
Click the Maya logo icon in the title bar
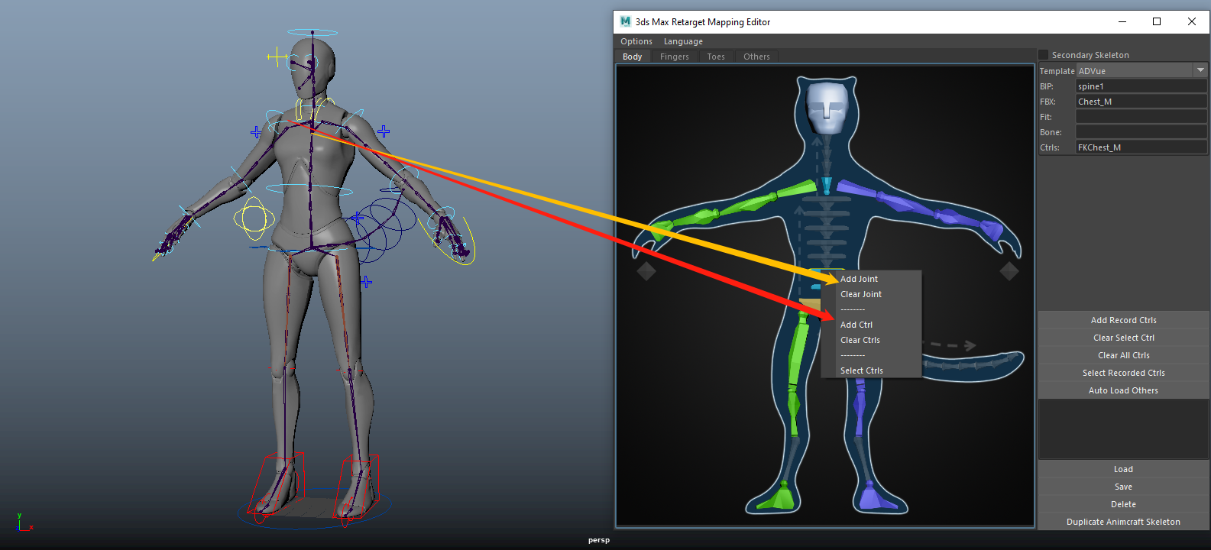pos(626,21)
